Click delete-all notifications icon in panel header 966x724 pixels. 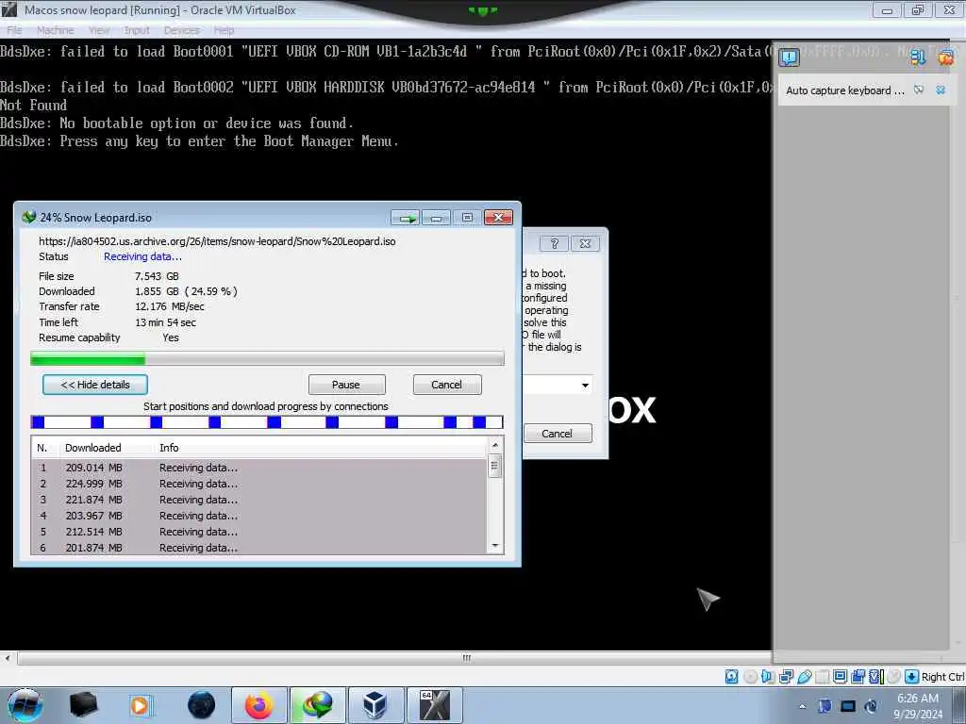pyautogui.click(x=945, y=58)
